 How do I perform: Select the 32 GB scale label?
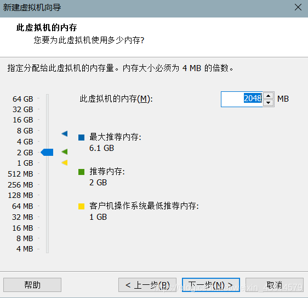click(x=23, y=109)
